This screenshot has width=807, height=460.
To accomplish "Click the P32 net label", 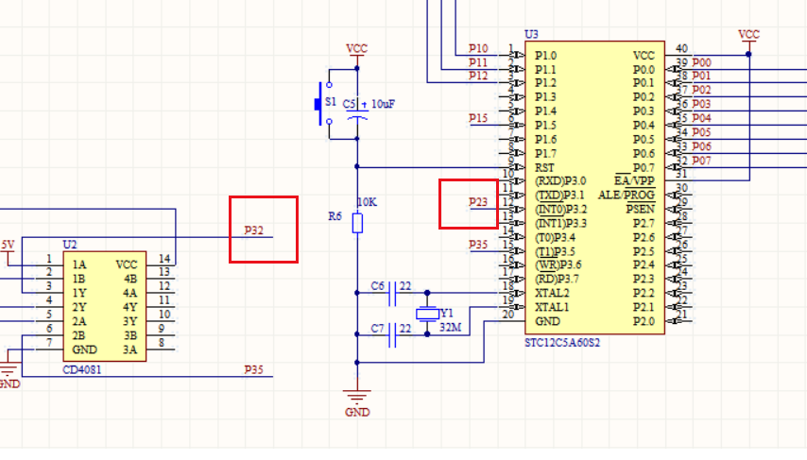I will click(254, 230).
